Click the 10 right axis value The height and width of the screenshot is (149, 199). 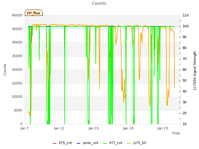[x=184, y=124]
